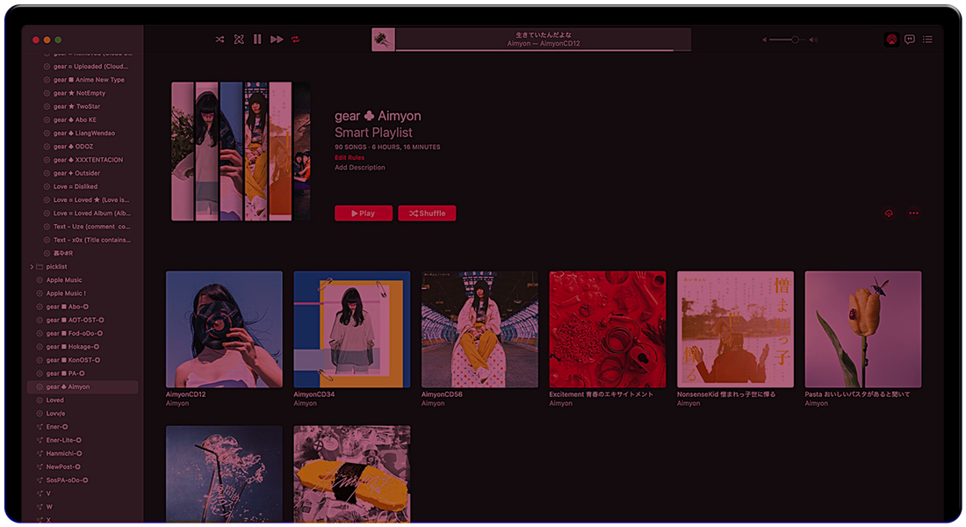The image size is (966, 527).
Task: Click the music-note icon beside Ener-O
Action: [40, 427]
